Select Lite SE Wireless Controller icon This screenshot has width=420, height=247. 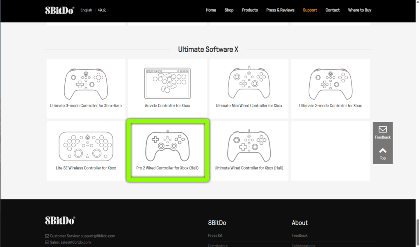point(86,146)
